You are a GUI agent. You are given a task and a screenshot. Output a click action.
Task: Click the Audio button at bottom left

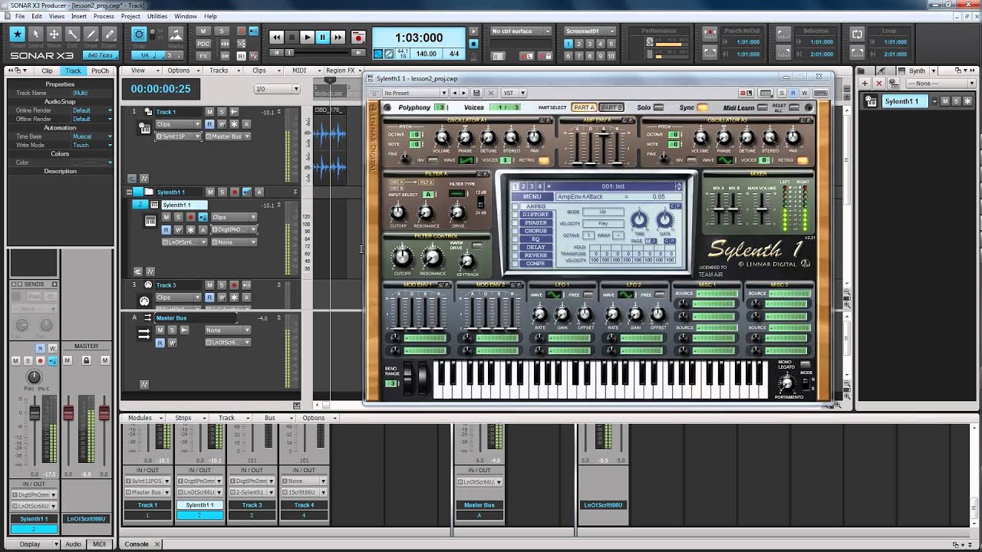point(73,544)
